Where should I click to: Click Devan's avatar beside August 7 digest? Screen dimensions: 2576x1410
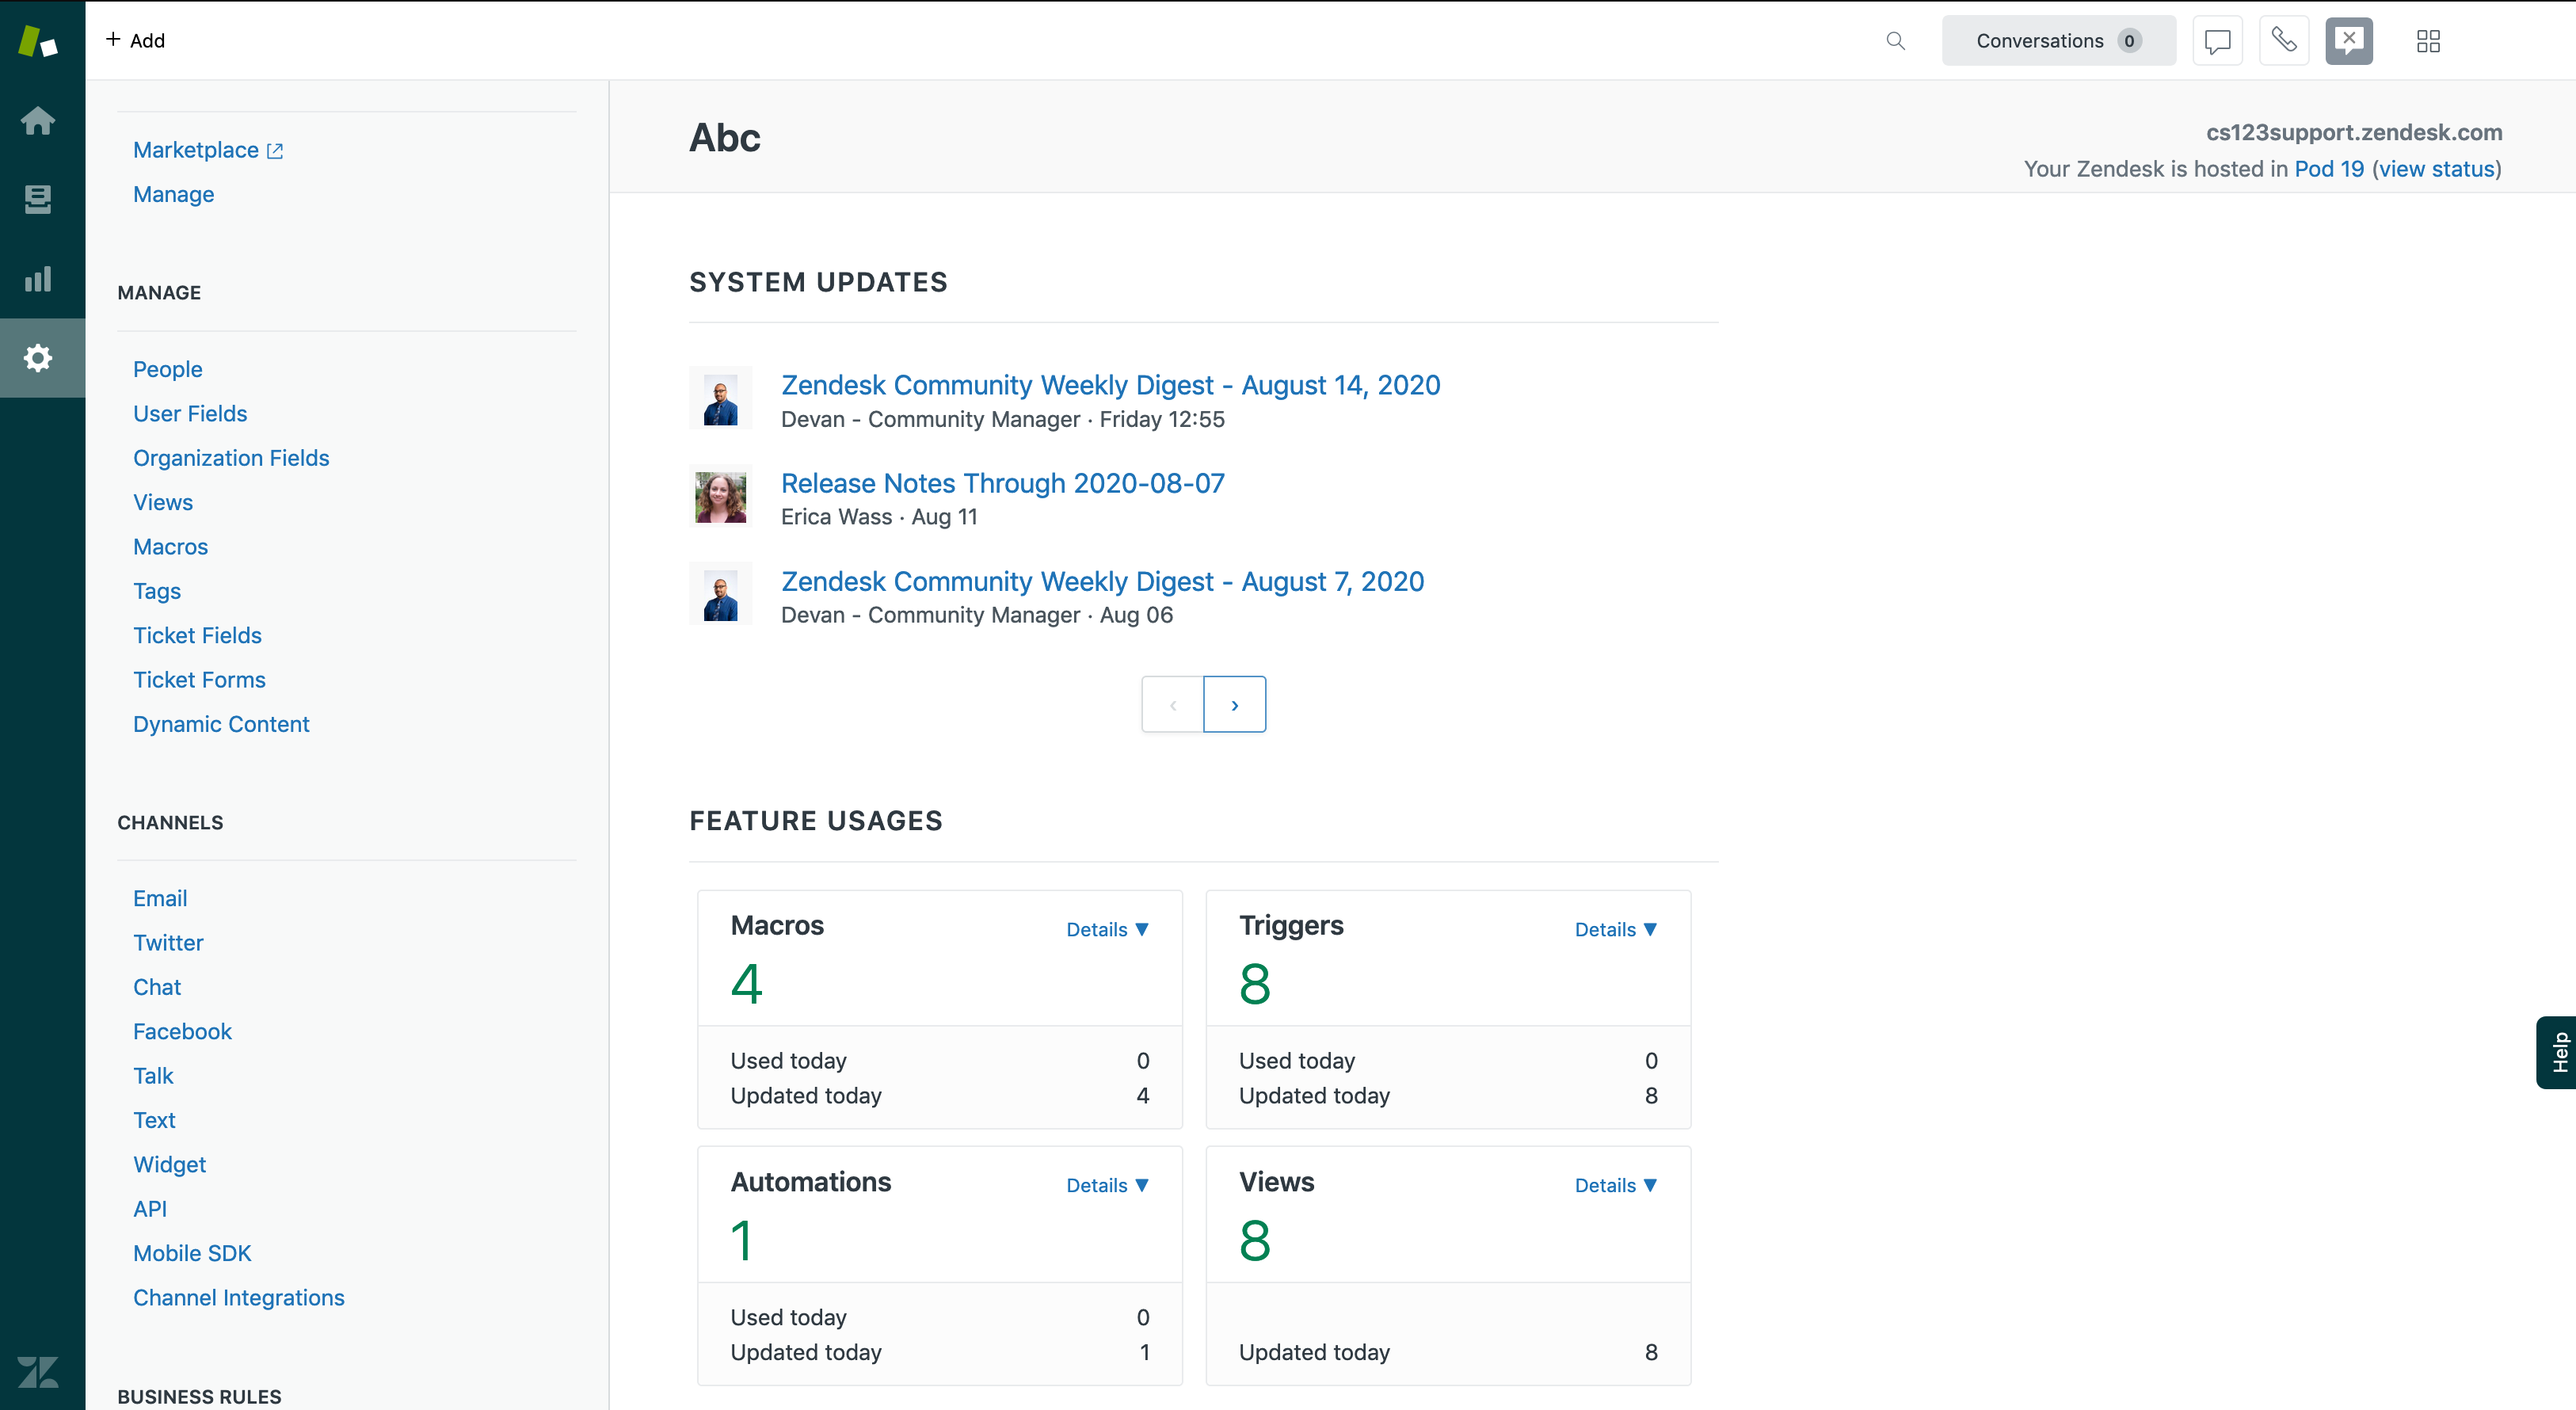click(720, 594)
